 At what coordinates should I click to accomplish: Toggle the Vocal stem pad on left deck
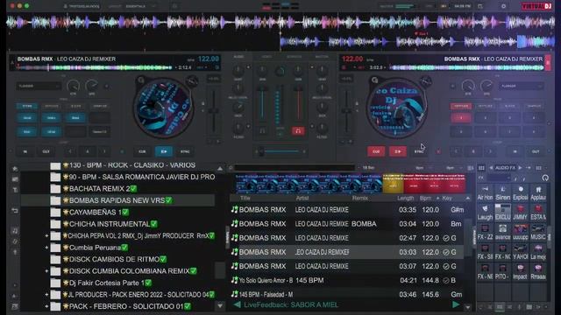27,118
